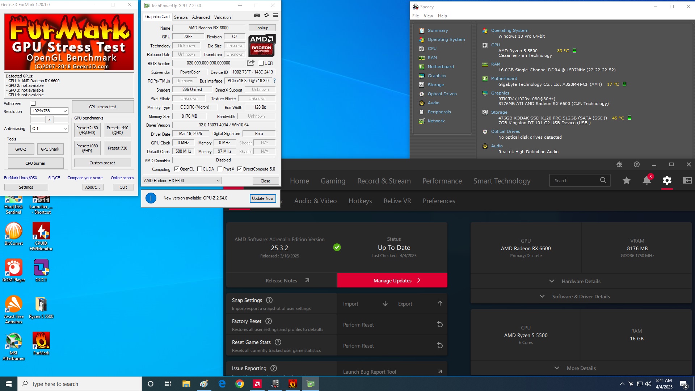This screenshot has height=391, width=695.
Task: Open AMD Software bug report icon
Action: point(619,164)
